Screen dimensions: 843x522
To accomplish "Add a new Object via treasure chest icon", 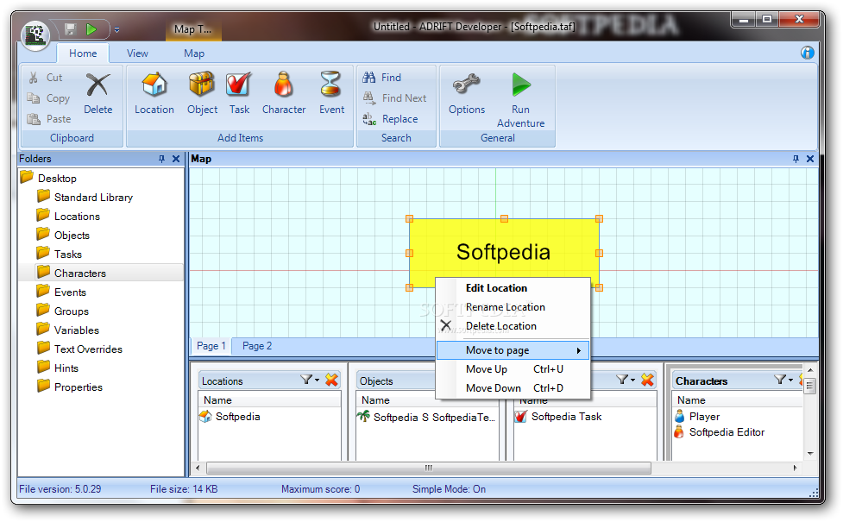I will coord(202,93).
